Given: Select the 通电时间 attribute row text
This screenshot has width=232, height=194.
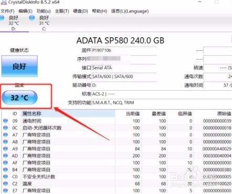Looking at the screenshot, I should pyautogui.click(x=32, y=121).
